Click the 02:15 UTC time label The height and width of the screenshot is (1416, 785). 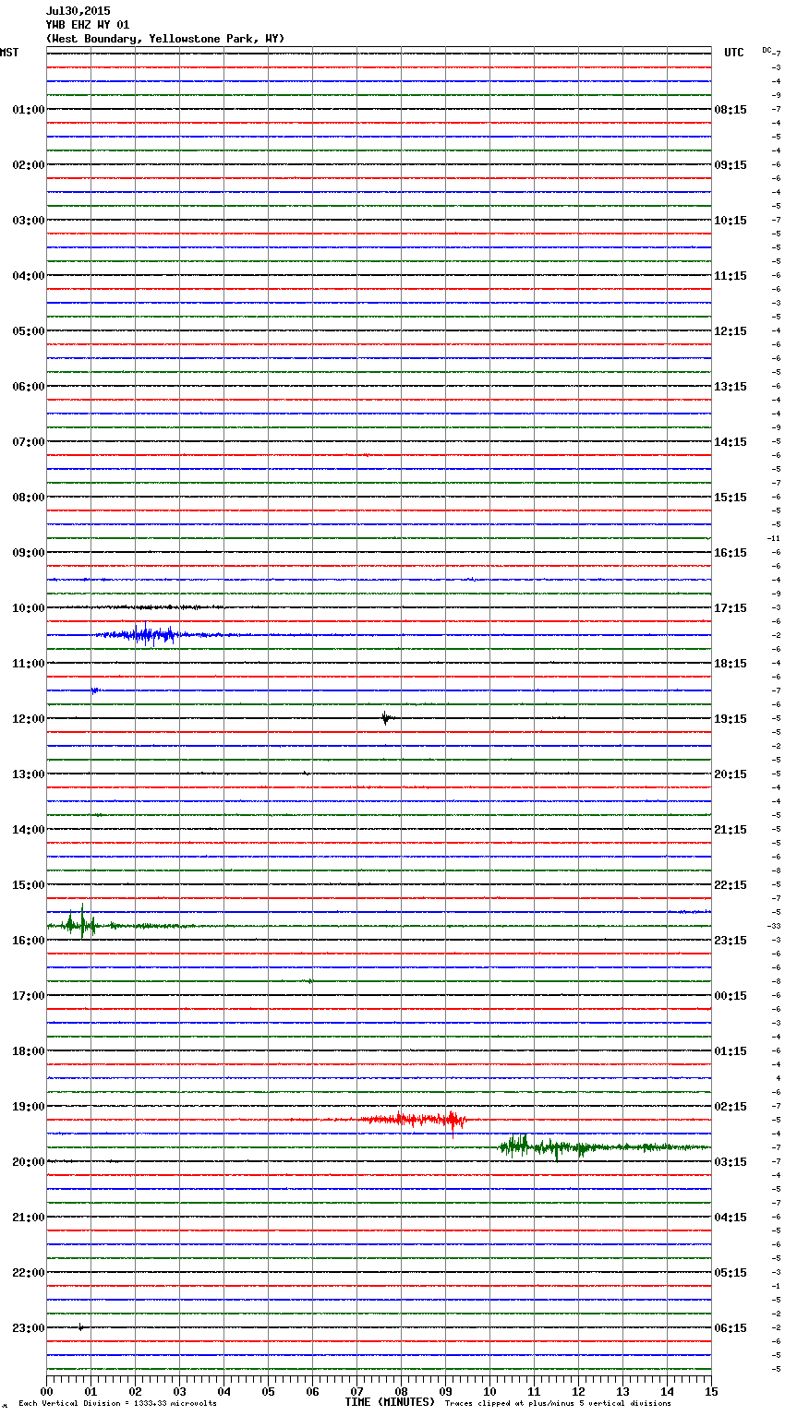pyautogui.click(x=731, y=1107)
